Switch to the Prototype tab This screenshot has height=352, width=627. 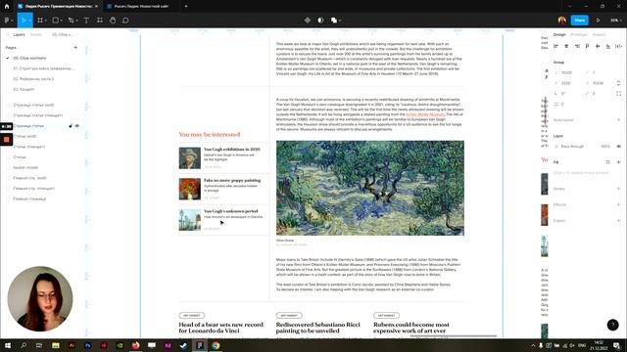click(x=579, y=35)
